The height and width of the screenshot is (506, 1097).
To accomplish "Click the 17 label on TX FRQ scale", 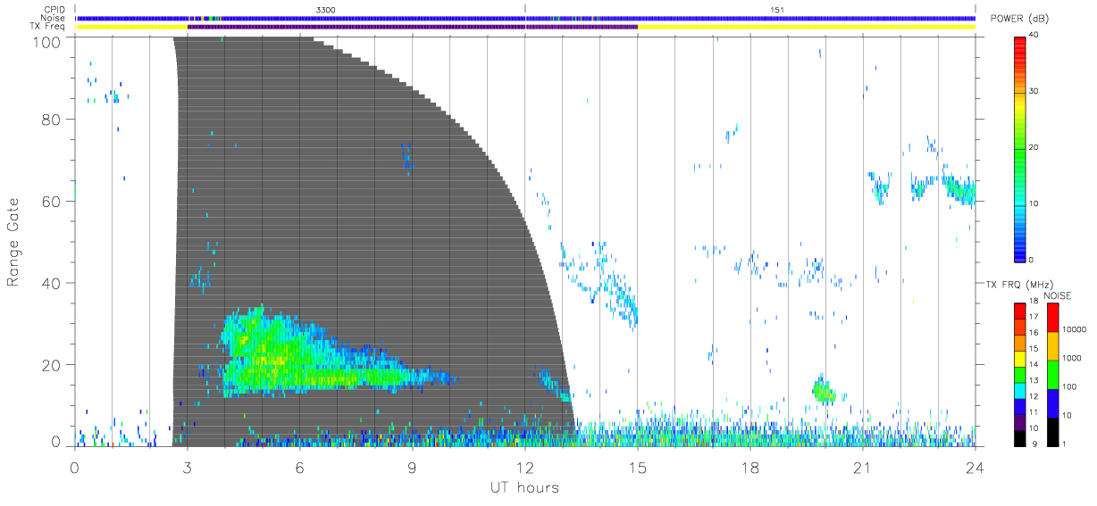I will 1034,316.
